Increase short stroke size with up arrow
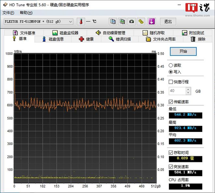The image size is (215, 193). [x=188, y=89]
